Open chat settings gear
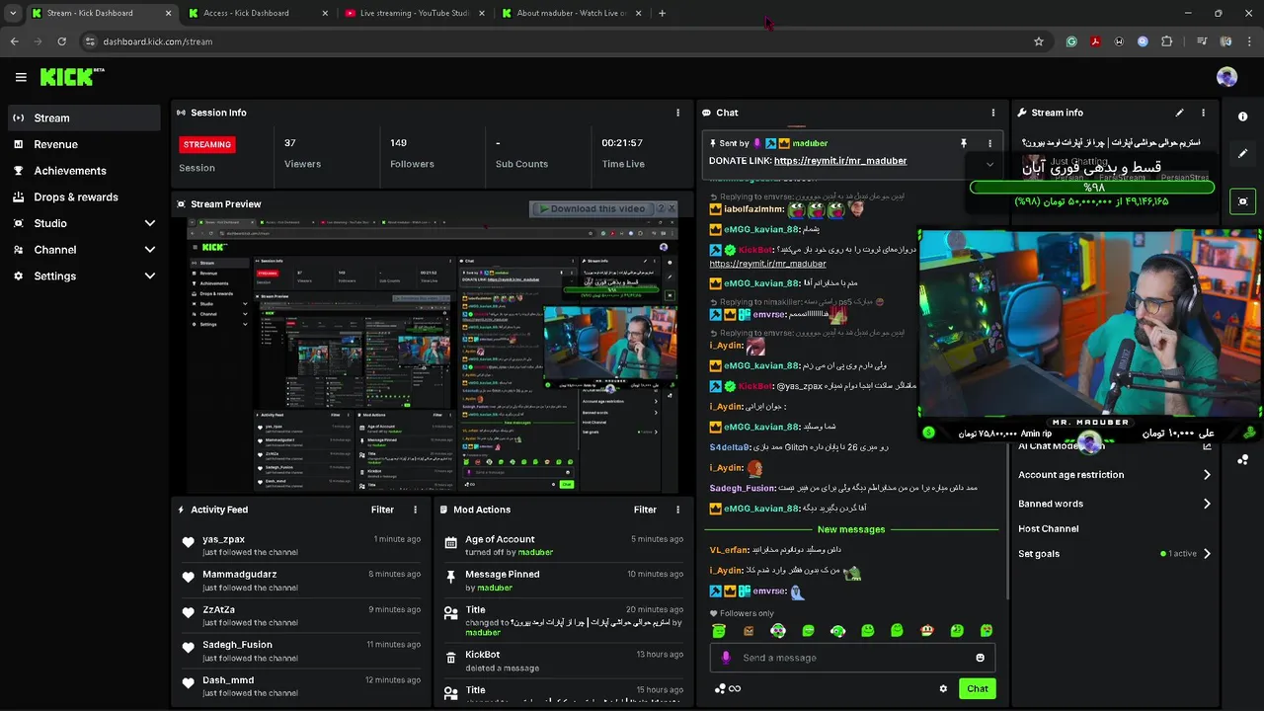The image size is (1264, 711). click(943, 689)
